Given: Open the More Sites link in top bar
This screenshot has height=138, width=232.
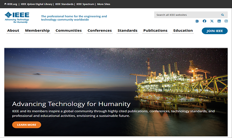Looking at the screenshot, I should pos(104,4).
